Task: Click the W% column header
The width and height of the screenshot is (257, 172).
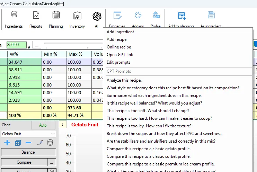Action: click(25, 54)
